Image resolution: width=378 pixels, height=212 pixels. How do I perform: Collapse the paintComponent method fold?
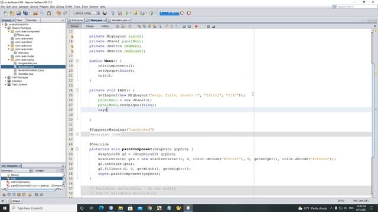[x=77, y=149]
